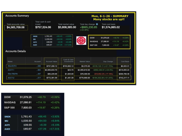The image size is (182, 136).
Task: Click account number ...006
Action: tap(38, 66)
